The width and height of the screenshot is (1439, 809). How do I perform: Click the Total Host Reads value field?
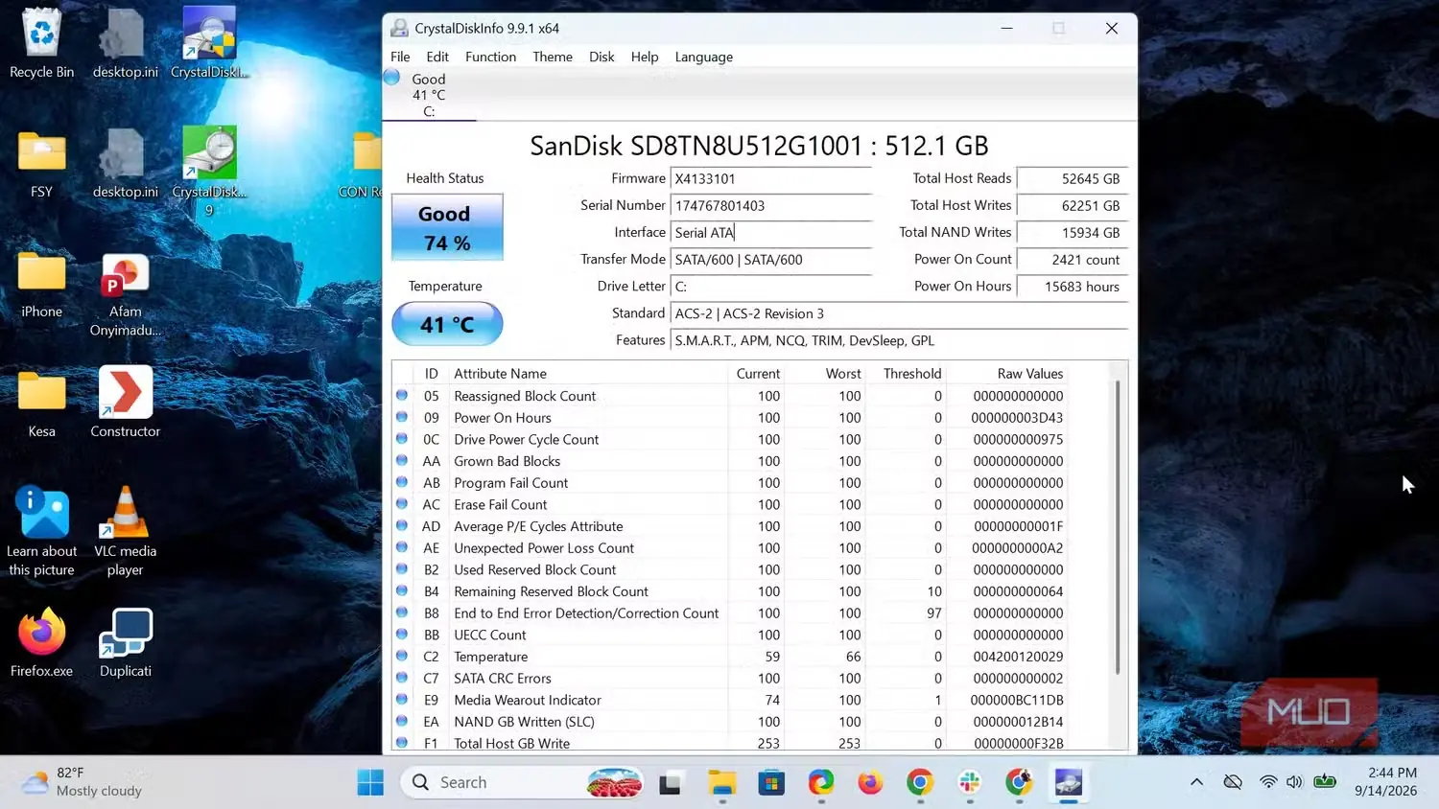(x=1073, y=179)
